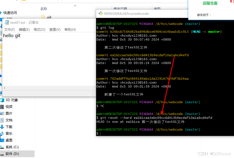This screenshot has width=234, height=158.
Task: Sort files by 名称 column header
Action: 44,9
